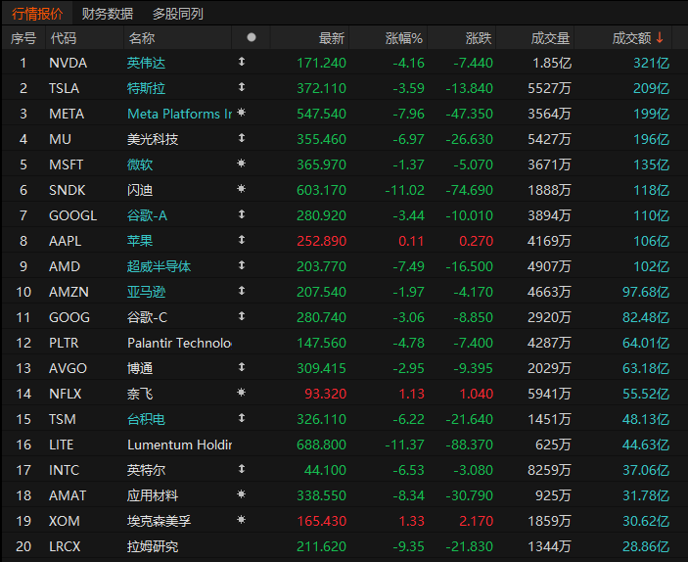Click the up-down marker icon for GOOGL
Screen dimensions: 688x562
coord(242,214)
